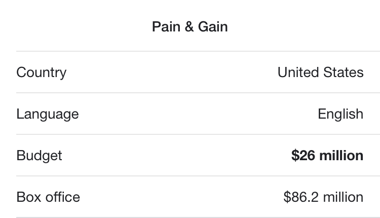Click the word million in Budget row
Image resolution: width=380 pixels, height=218 pixels.
tap(341, 156)
